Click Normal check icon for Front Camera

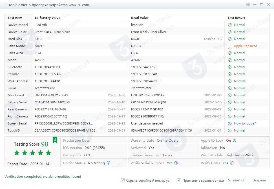(230, 116)
